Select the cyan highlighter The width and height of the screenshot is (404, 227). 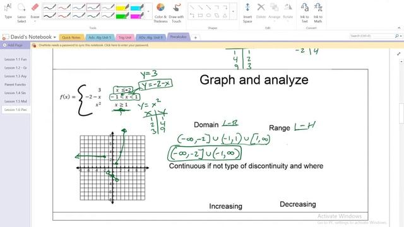click(x=137, y=7)
